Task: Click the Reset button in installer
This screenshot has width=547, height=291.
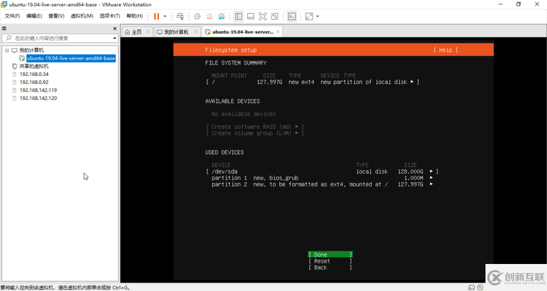Action: [x=330, y=261]
